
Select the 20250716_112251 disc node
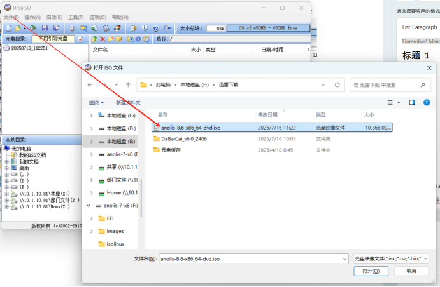pos(29,48)
